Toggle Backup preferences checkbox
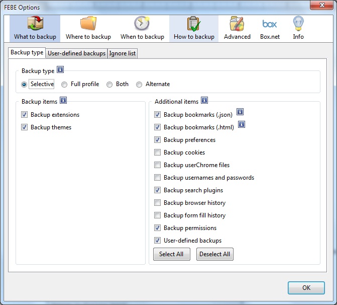The image size is (337, 305). coord(157,139)
